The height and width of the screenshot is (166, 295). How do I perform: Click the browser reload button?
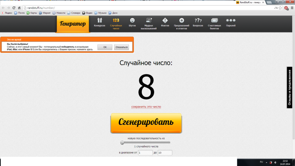coord(14,8)
